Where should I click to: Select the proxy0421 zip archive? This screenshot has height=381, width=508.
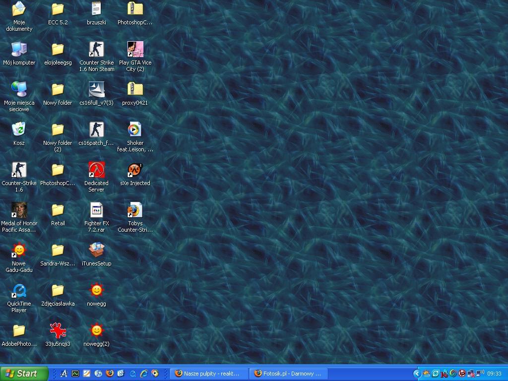point(135,94)
